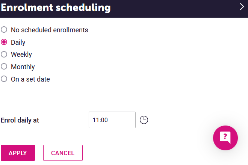The image size is (248, 165).
Task: Open the pink help chat bubble
Action: (x=225, y=138)
